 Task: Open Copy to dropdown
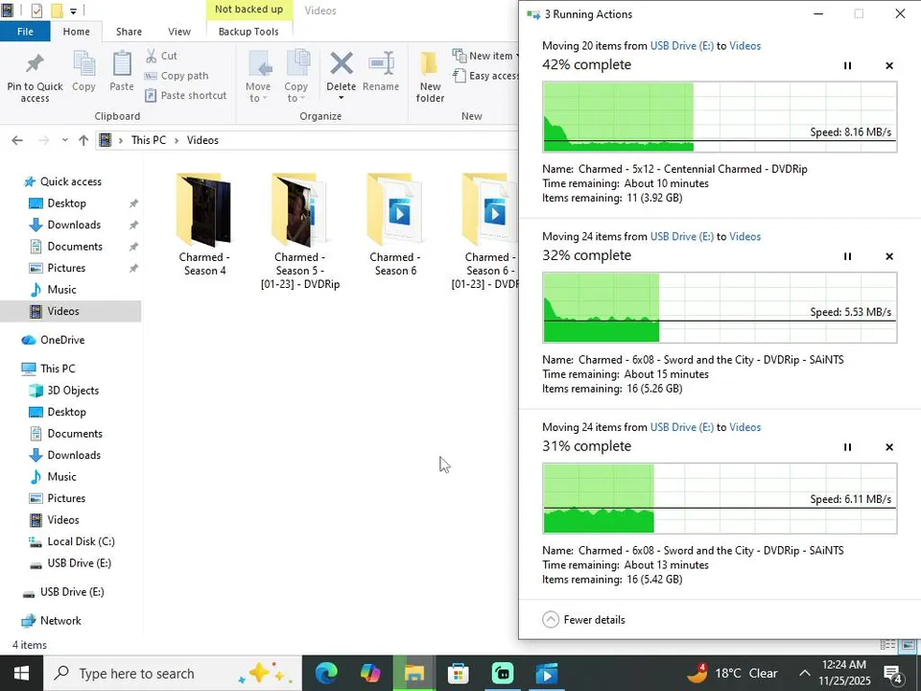[296, 77]
